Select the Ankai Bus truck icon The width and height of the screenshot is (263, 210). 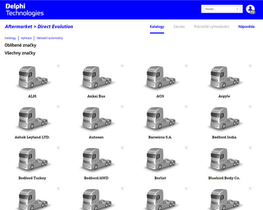pyautogui.click(x=97, y=77)
